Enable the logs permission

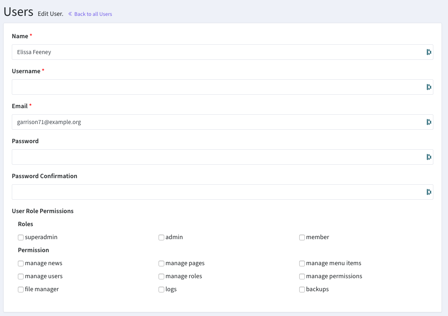click(x=161, y=290)
